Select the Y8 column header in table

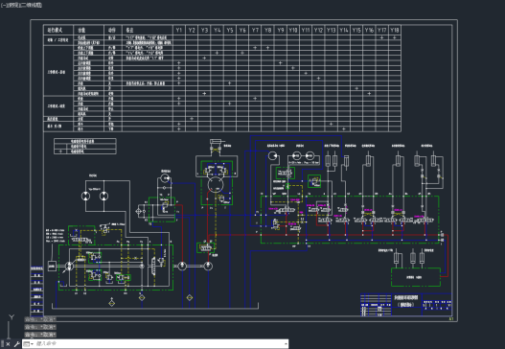click(x=267, y=30)
